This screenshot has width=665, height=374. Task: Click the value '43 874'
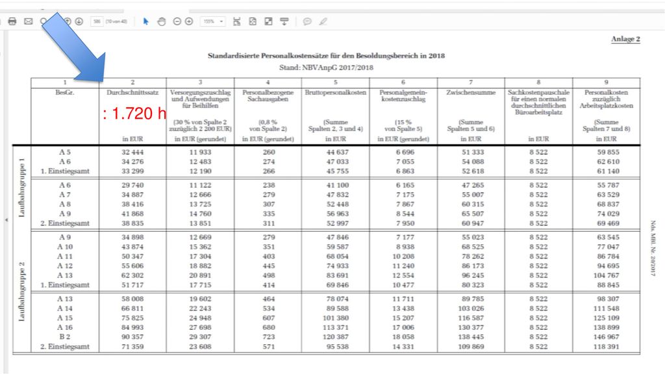pos(132,247)
